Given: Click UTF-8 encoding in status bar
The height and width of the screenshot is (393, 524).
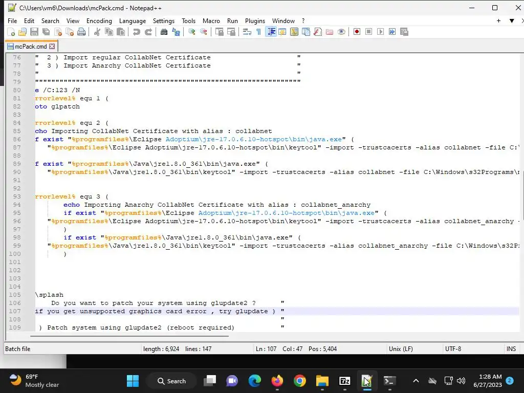Looking at the screenshot, I should (453, 349).
